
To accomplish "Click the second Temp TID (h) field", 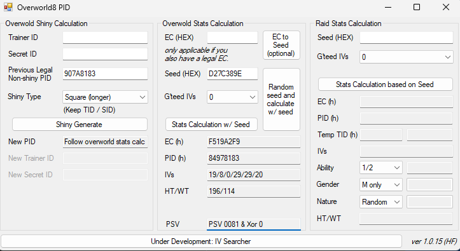I will coord(430,135).
